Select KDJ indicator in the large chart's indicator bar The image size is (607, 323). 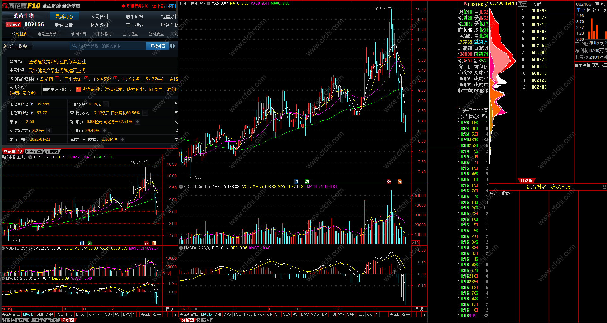click(361, 314)
